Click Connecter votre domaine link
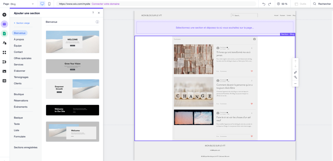Image resolution: width=333 pixels, height=161 pixels. point(105,4)
